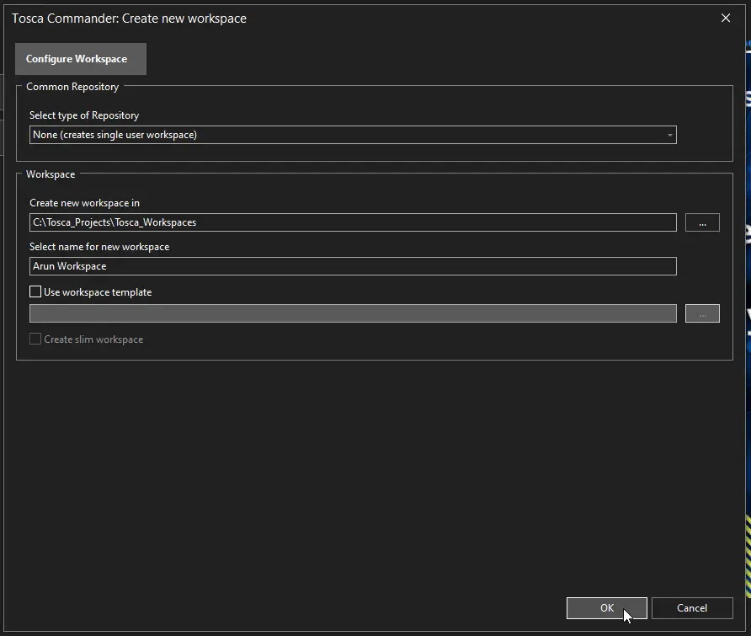This screenshot has width=751, height=636.
Task: Click the Select name for new workspace label
Action: click(99, 247)
